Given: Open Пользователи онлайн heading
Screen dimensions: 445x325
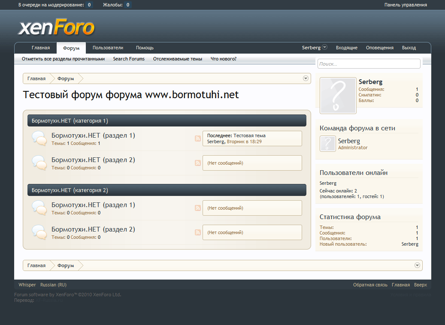Looking at the screenshot, I should [x=353, y=173].
